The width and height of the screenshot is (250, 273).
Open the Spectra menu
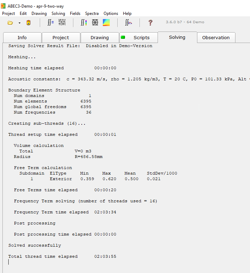click(92, 14)
